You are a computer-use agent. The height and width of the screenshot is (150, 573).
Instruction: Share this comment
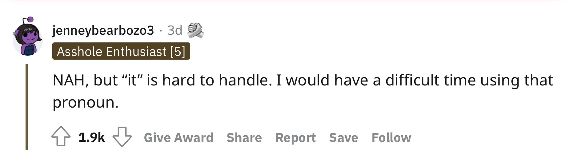(x=244, y=137)
